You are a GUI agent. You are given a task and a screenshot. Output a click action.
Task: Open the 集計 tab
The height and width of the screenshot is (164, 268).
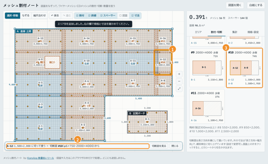(x=235, y=32)
